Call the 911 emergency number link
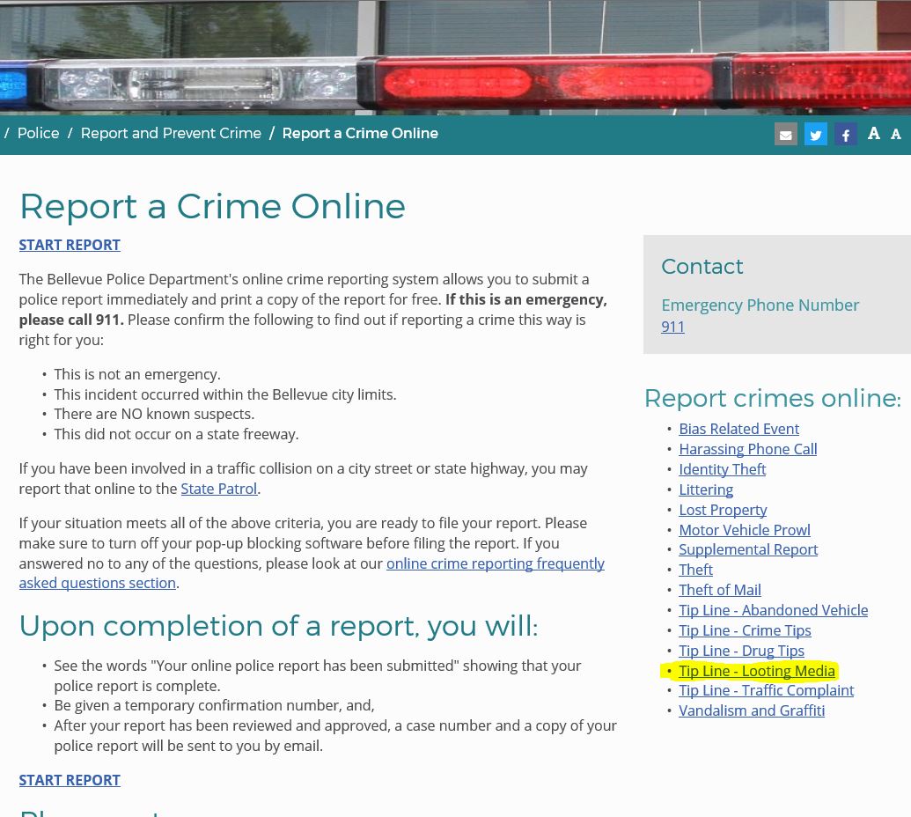The width and height of the screenshot is (911, 817). click(x=672, y=327)
